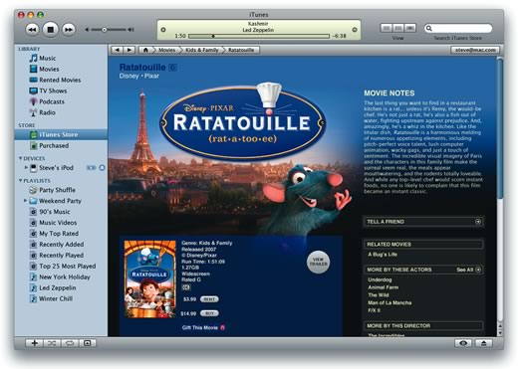Select iTunes Store in the sidebar
Image resolution: width=518 pixels, height=369 pixels.
[x=61, y=134]
